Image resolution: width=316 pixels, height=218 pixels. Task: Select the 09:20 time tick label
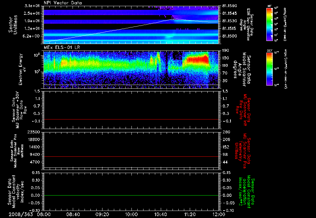tap(102, 214)
